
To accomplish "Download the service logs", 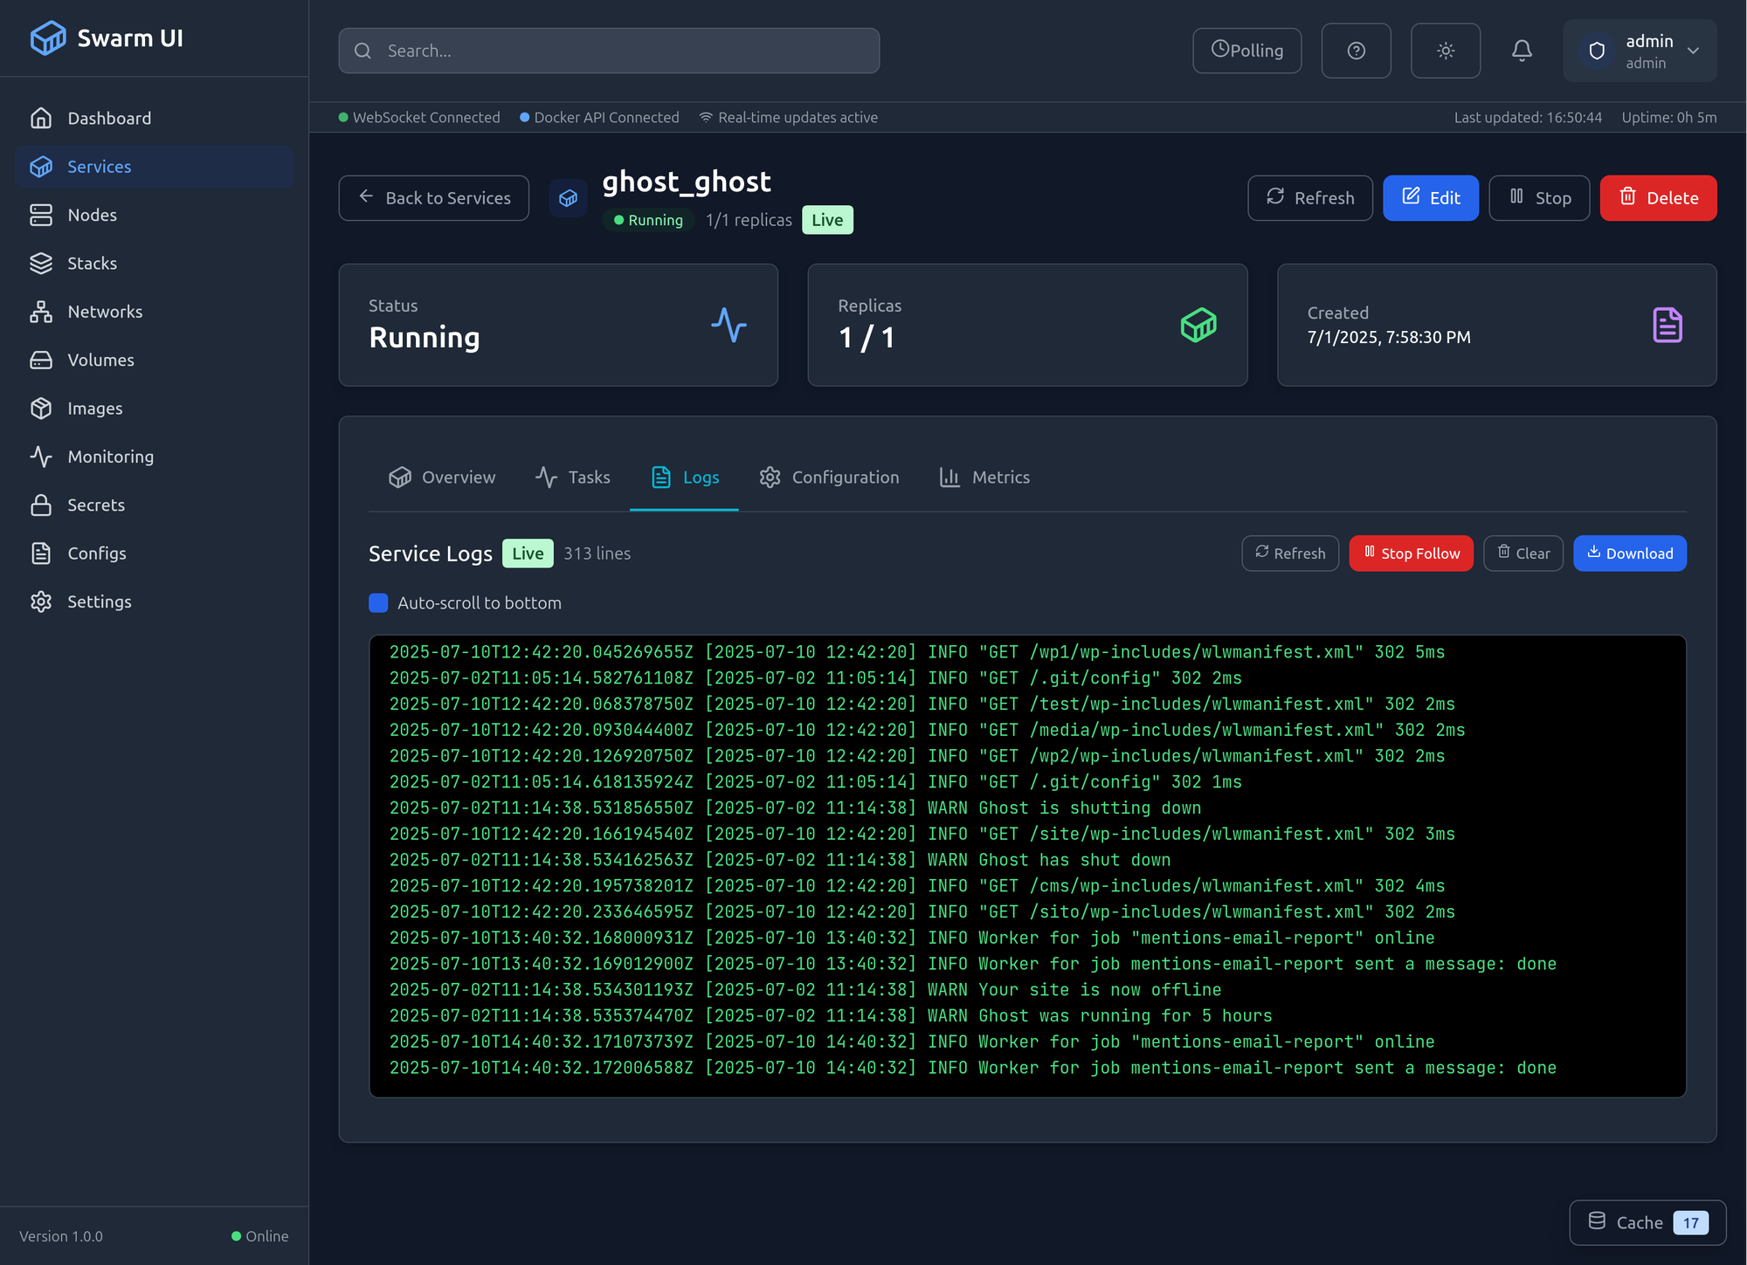I will pos(1630,553).
